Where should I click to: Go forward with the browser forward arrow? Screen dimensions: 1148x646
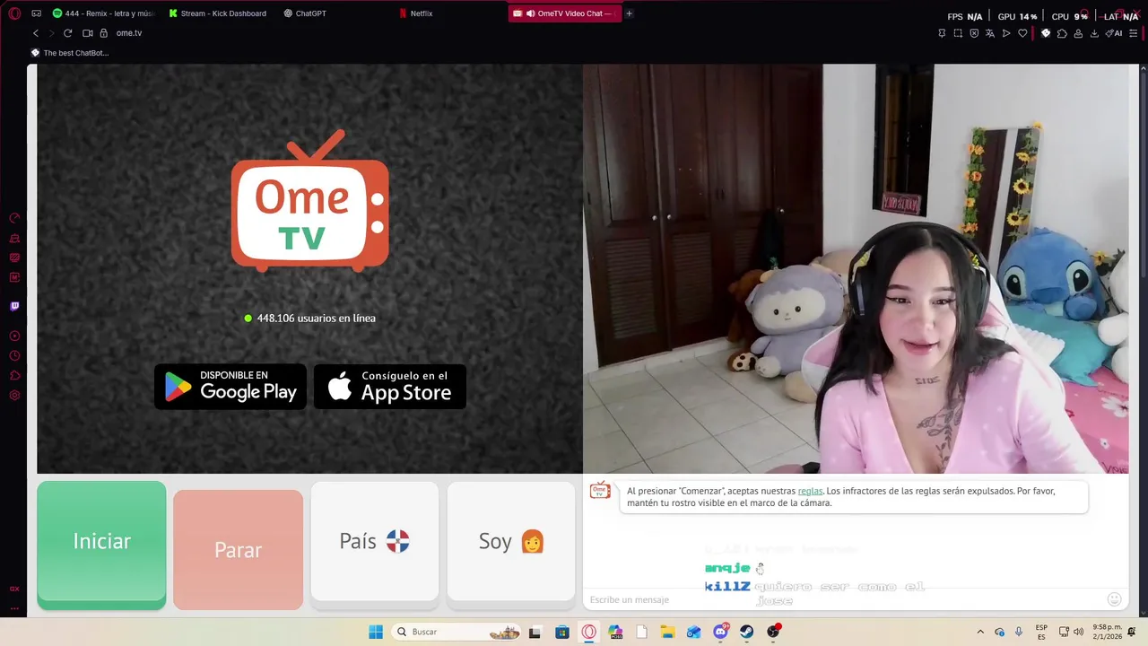pos(51,33)
